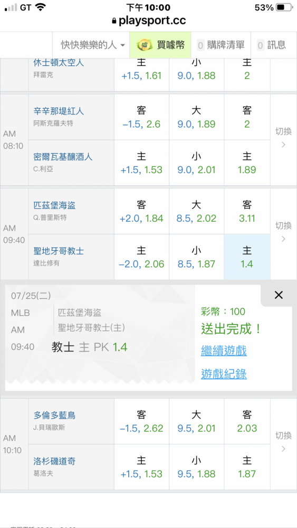Screen dimensions: 297x528
Task: Deselect the highlighted 主 1.4 Padres pick
Action: tap(247, 257)
